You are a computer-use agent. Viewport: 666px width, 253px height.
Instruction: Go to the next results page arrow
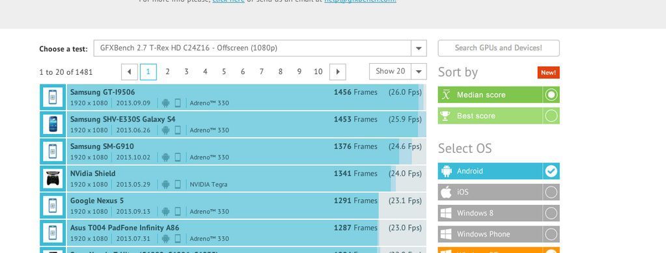tap(338, 72)
